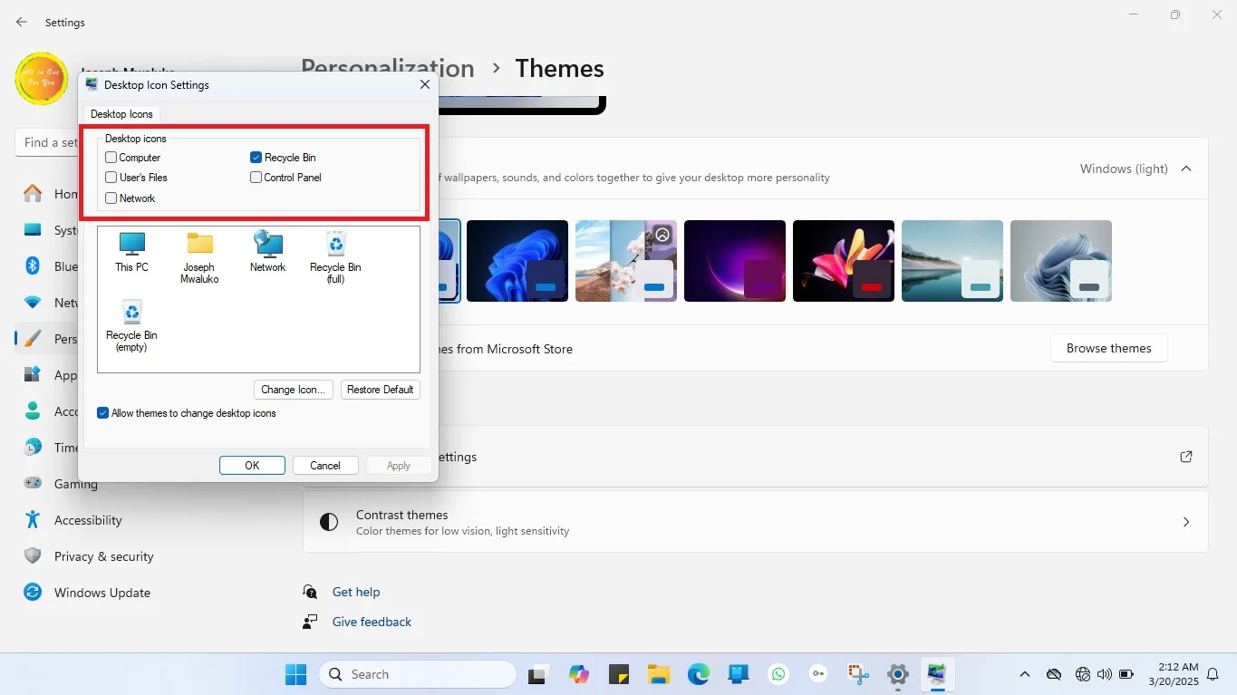Select the Recycle Bin (empty) icon

point(132,325)
